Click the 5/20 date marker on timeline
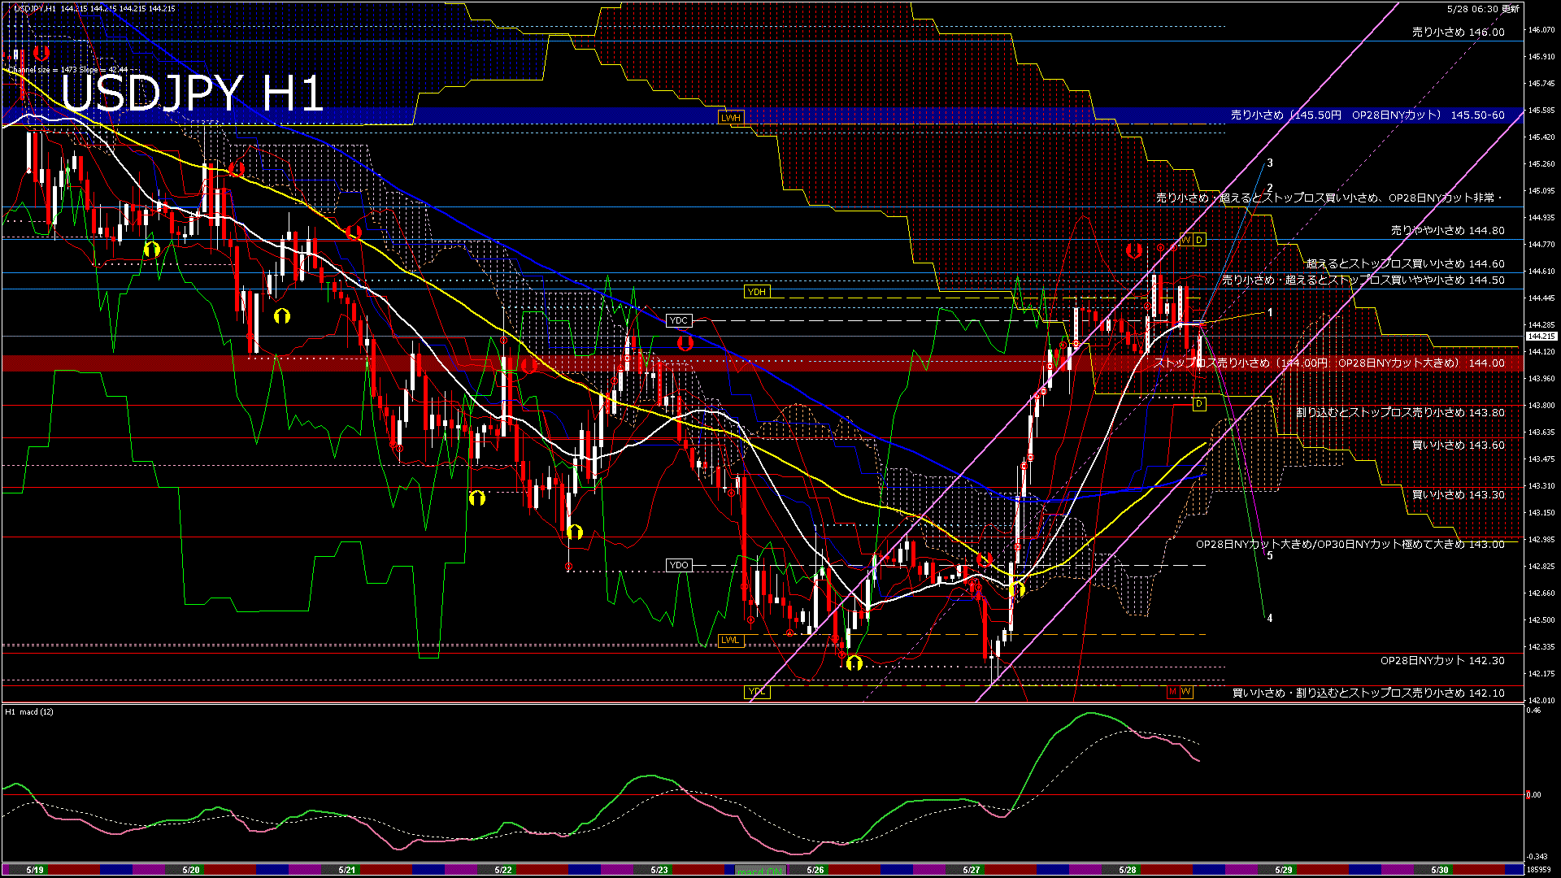This screenshot has height=878, width=1561. (x=191, y=871)
